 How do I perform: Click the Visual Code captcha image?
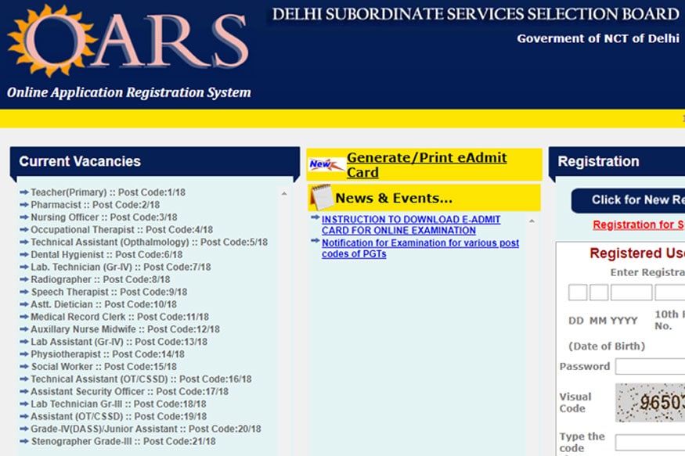click(650, 402)
